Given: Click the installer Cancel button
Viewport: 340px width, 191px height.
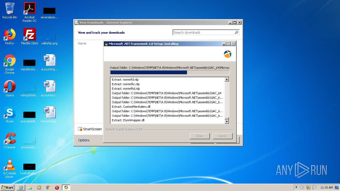Looking at the screenshot, I should point(223,136).
